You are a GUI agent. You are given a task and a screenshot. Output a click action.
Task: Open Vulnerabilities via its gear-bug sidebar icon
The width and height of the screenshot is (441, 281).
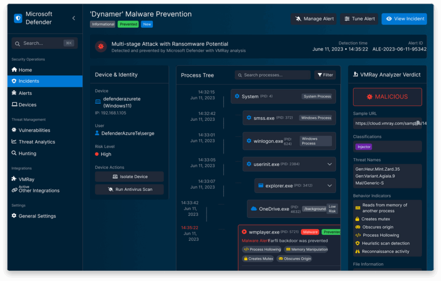[x=14, y=130]
